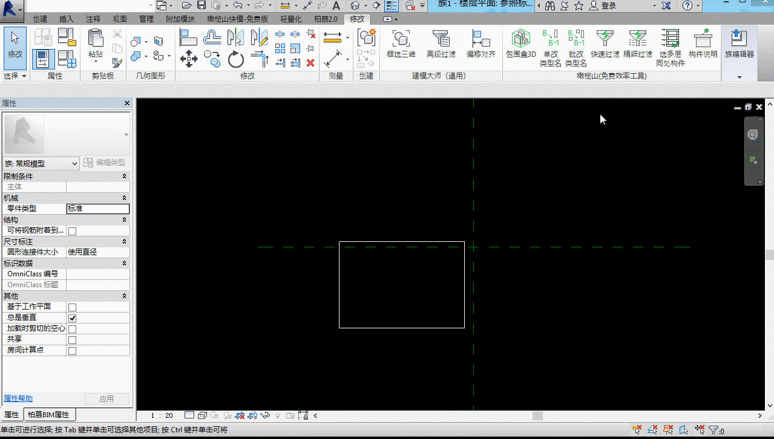Click the 快速过滤 quick filter tool
Screen dimensions: 774x439
[605, 44]
